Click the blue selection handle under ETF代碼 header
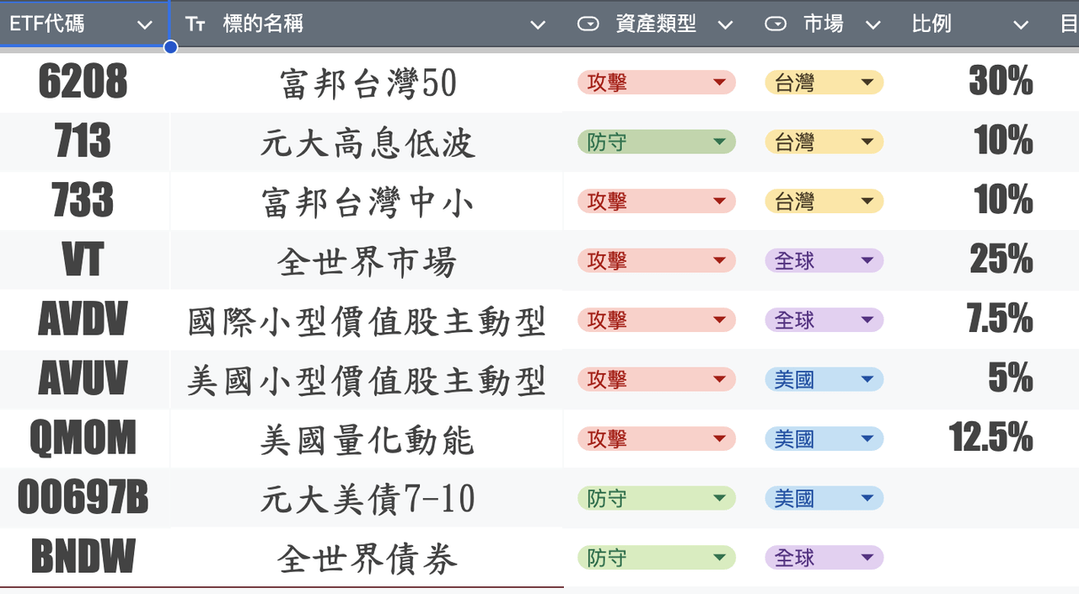 (170, 47)
